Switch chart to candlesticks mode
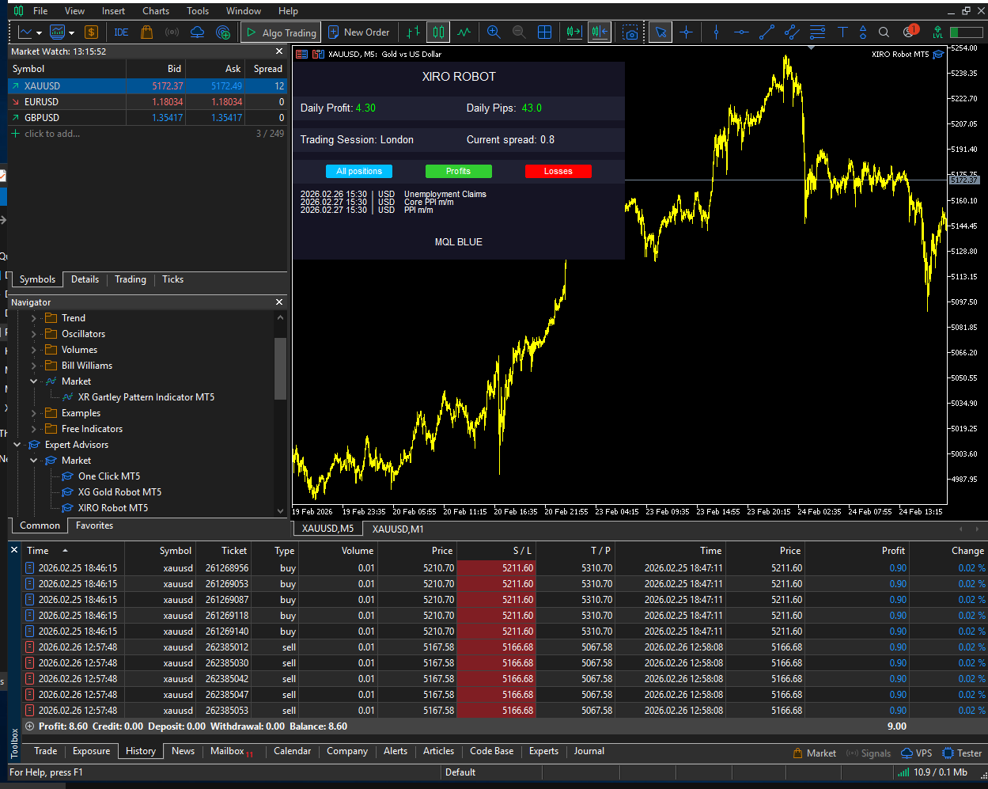Viewport: 988px width, 789px height. pos(438,32)
